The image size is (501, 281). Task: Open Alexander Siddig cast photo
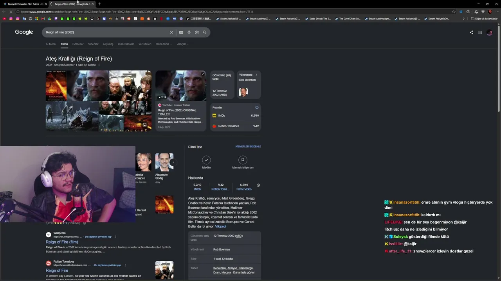coord(164,162)
